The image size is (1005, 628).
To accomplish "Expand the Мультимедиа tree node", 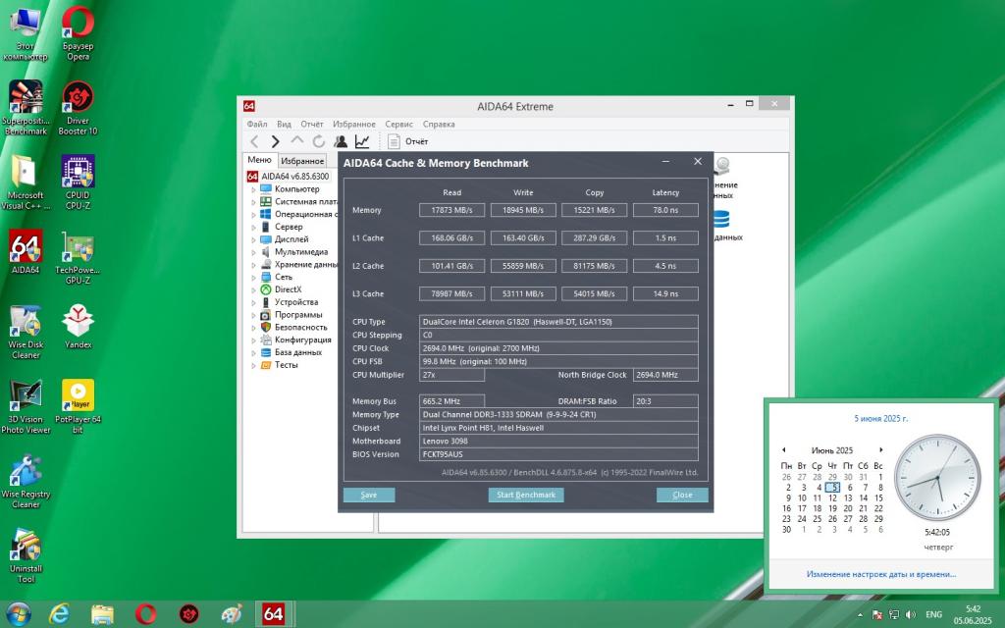I will [x=253, y=252].
